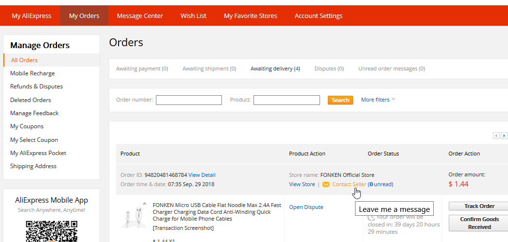Click Confirm Goods Received button
Screen dimensions: 508x242
tap(479, 223)
